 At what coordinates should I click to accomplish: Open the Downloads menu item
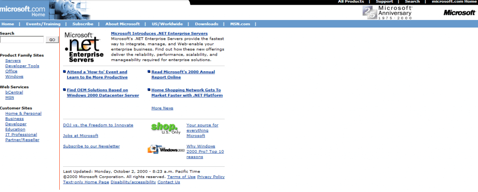pos(206,24)
